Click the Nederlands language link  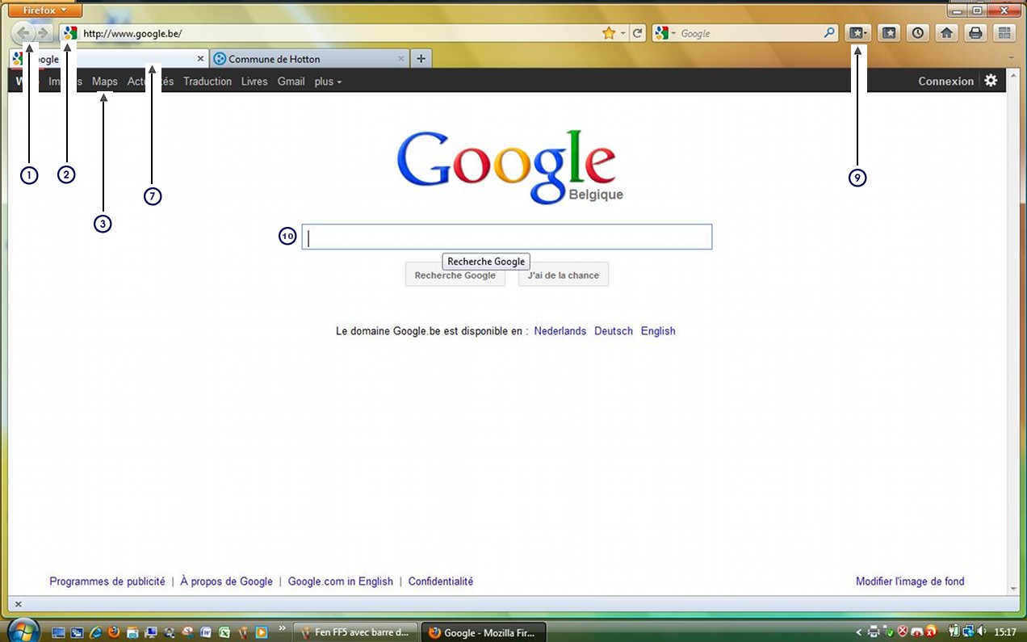560,331
